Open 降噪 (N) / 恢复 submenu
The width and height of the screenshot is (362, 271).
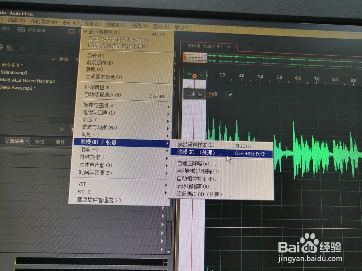(121, 142)
